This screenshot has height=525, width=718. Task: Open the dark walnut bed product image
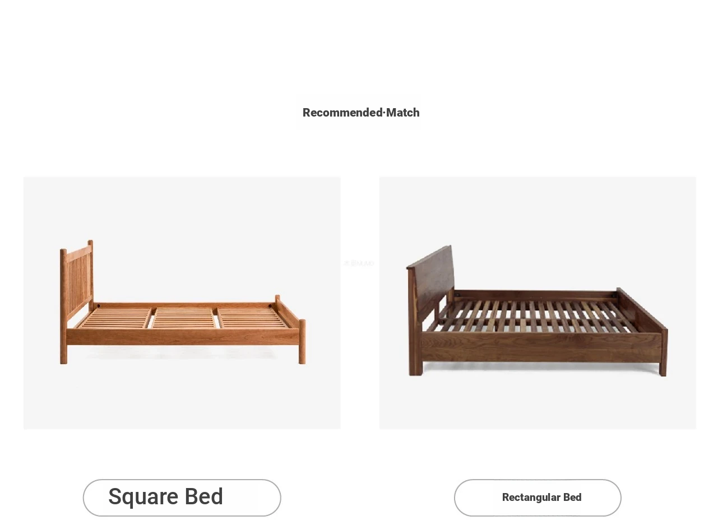click(538, 303)
